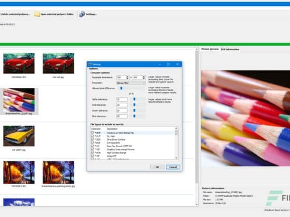Click the Green tolerance slider handle

(135, 111)
